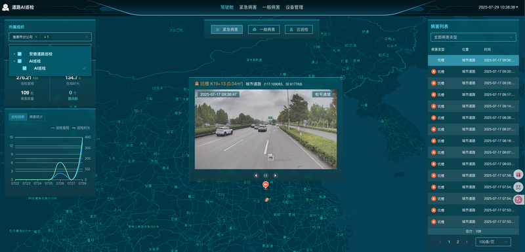Go to page 2 of list

point(457,242)
